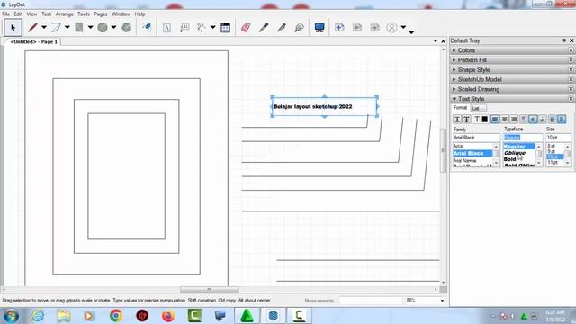Viewport: 576px width, 324px height.
Task: Select the Rectangle tool
Action: coord(79,28)
